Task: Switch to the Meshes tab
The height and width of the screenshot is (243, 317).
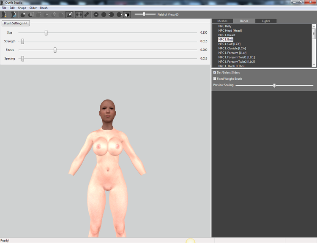Action: 222,21
